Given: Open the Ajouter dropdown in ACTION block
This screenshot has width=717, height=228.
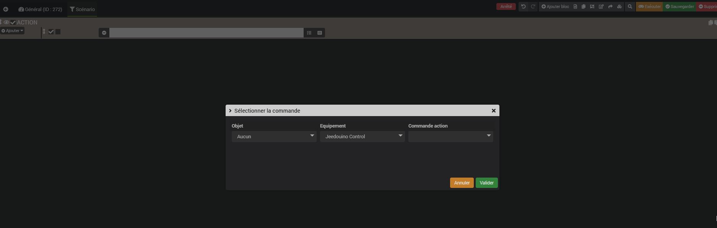Looking at the screenshot, I should [12, 31].
